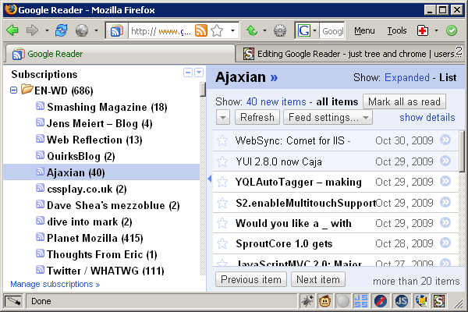Open the Menu menu

coord(364,30)
